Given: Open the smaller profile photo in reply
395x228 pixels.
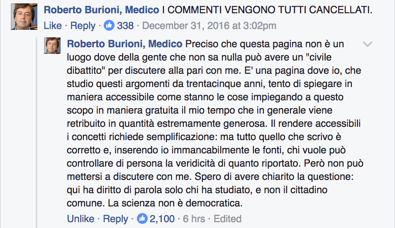Looking at the screenshot, I should (53, 46).
